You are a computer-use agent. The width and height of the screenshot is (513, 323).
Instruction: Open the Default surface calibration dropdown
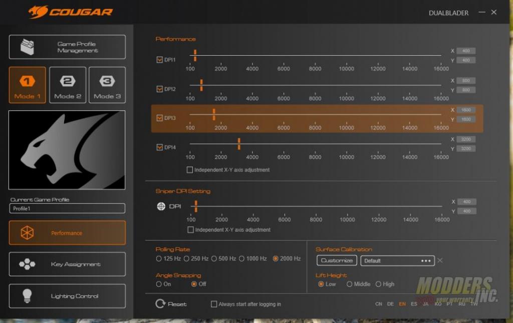tap(397, 260)
